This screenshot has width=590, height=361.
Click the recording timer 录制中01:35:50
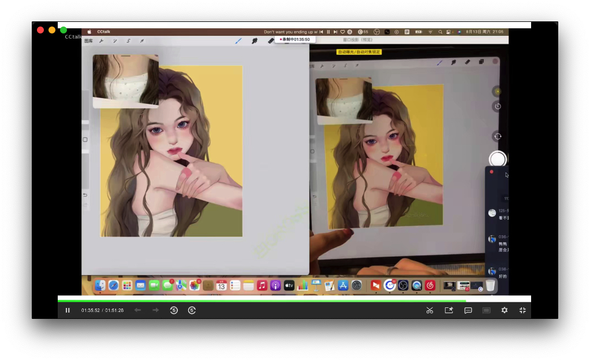click(x=294, y=39)
